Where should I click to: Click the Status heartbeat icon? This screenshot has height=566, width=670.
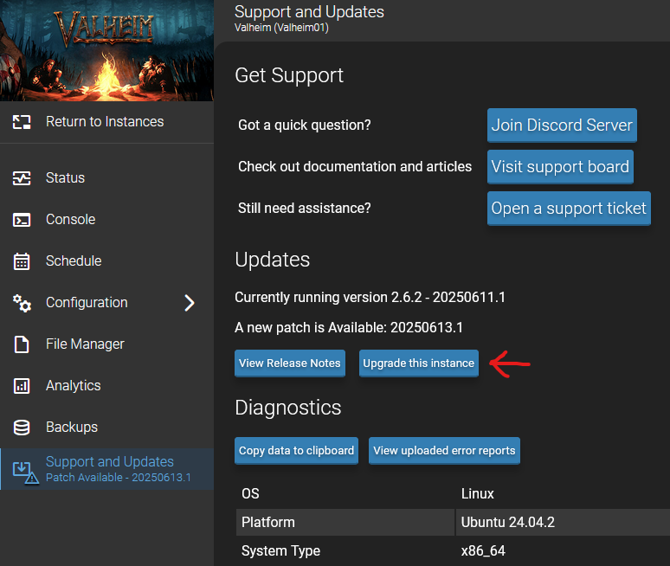point(22,178)
